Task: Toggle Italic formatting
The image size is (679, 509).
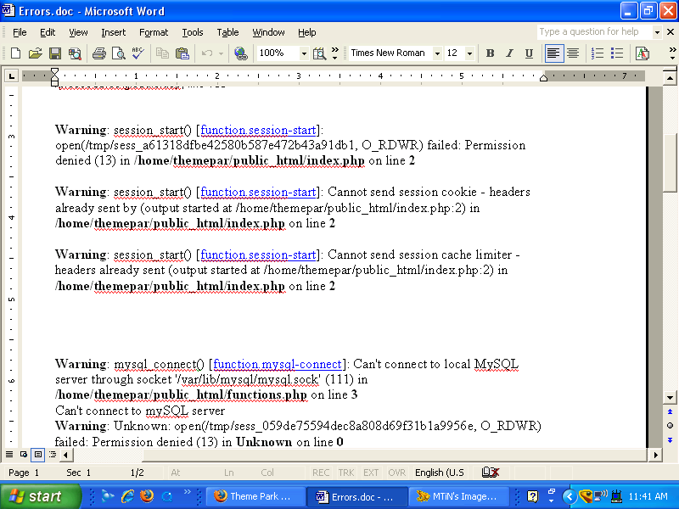Action: (x=510, y=53)
